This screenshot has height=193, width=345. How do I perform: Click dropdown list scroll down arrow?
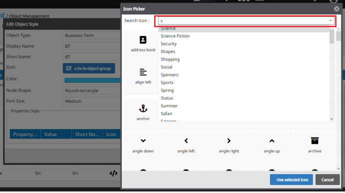tap(332, 119)
